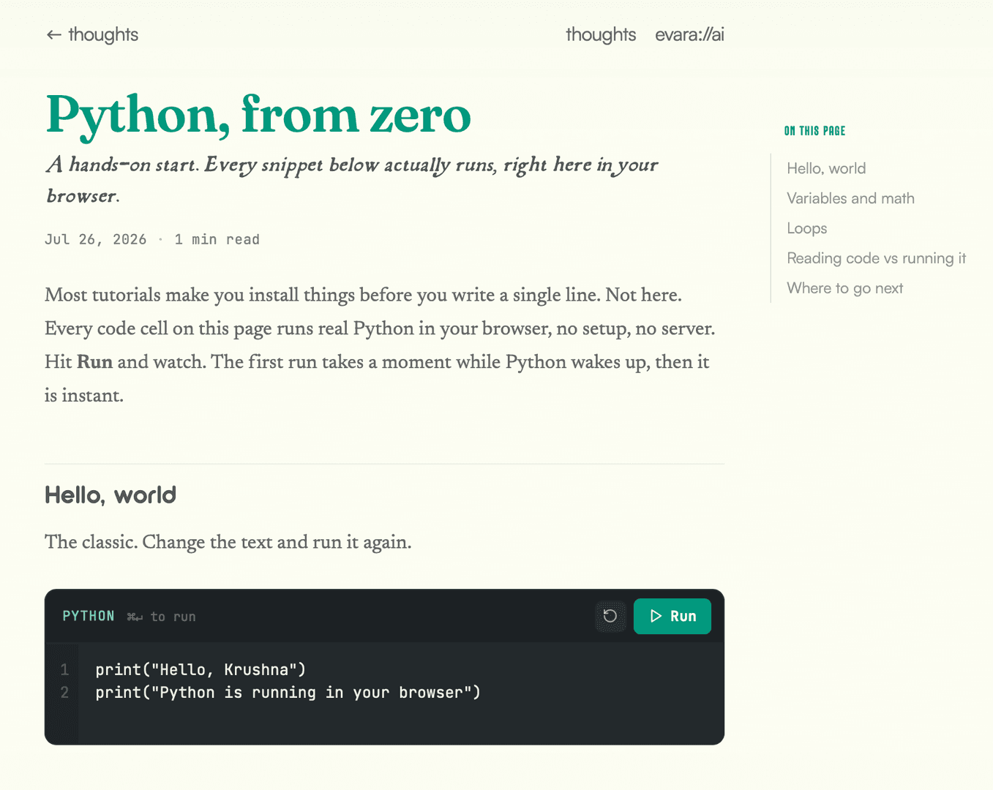Click the ON THIS PAGE heading
The height and width of the screenshot is (790, 993).
pyautogui.click(x=814, y=131)
